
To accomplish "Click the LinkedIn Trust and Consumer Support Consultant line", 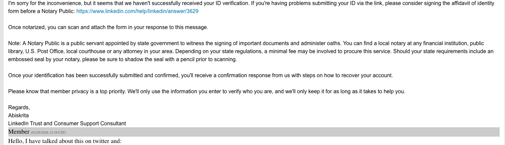I will pyautogui.click(x=67, y=124).
